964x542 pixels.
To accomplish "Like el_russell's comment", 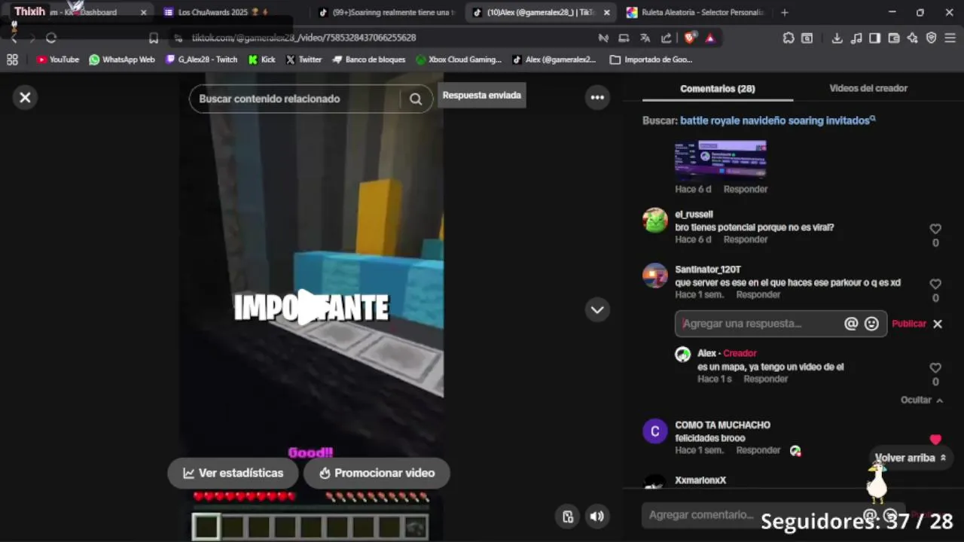I will (935, 229).
